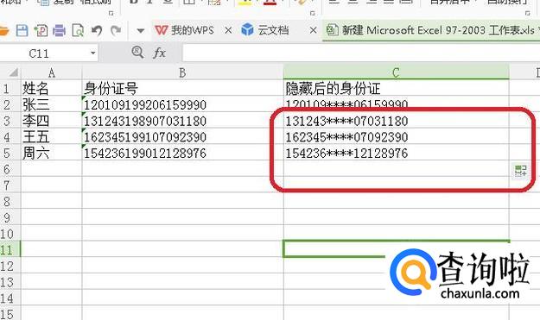
Task: Select cell with 张三
Action: tap(51, 104)
